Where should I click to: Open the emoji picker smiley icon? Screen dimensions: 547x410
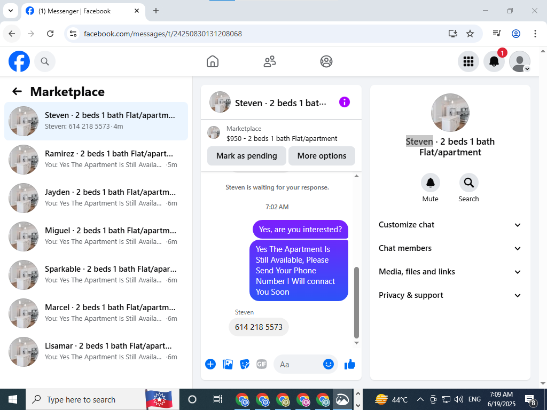click(x=329, y=364)
